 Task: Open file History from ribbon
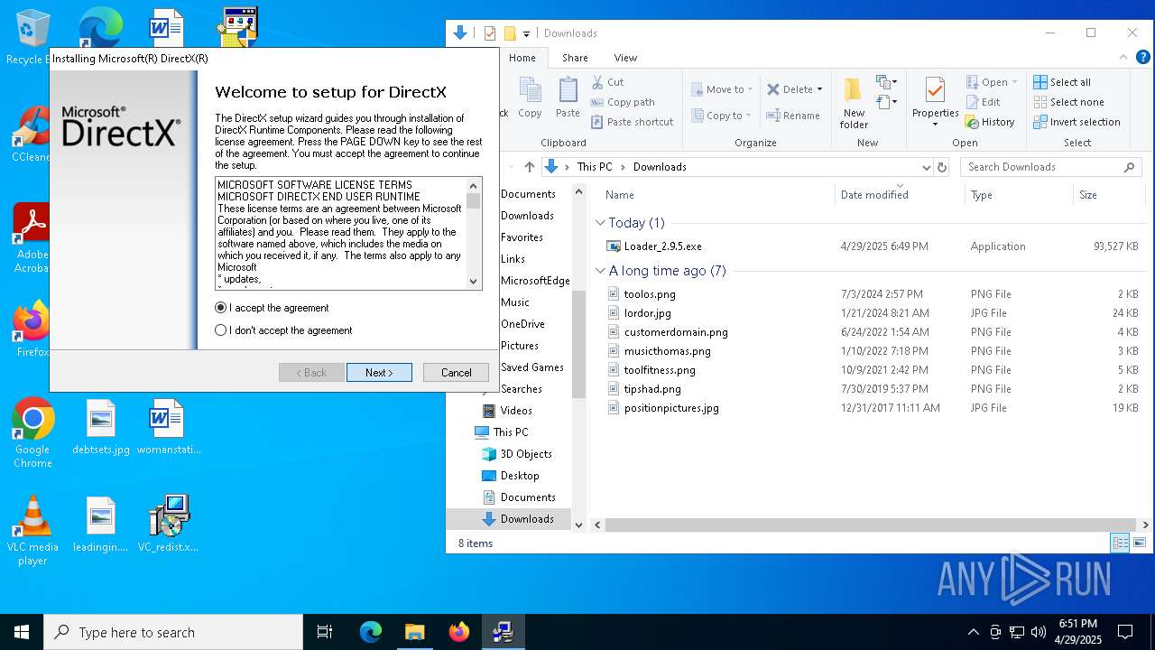point(990,122)
